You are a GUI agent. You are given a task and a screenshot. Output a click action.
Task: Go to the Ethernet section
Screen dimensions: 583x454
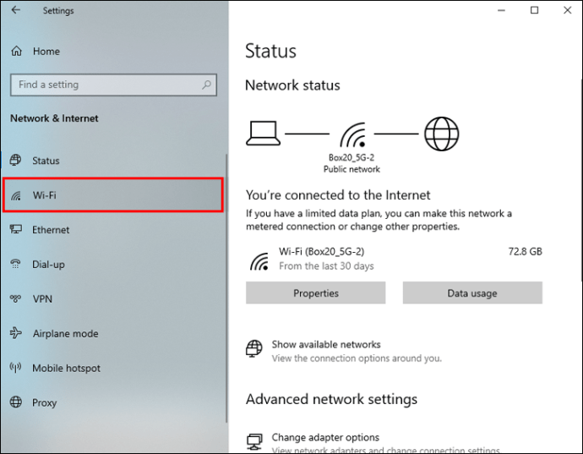point(51,230)
